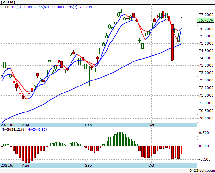Click 2025Jul on the MACD axis
The width and height of the screenshot is (215, 173).
tap(8, 165)
